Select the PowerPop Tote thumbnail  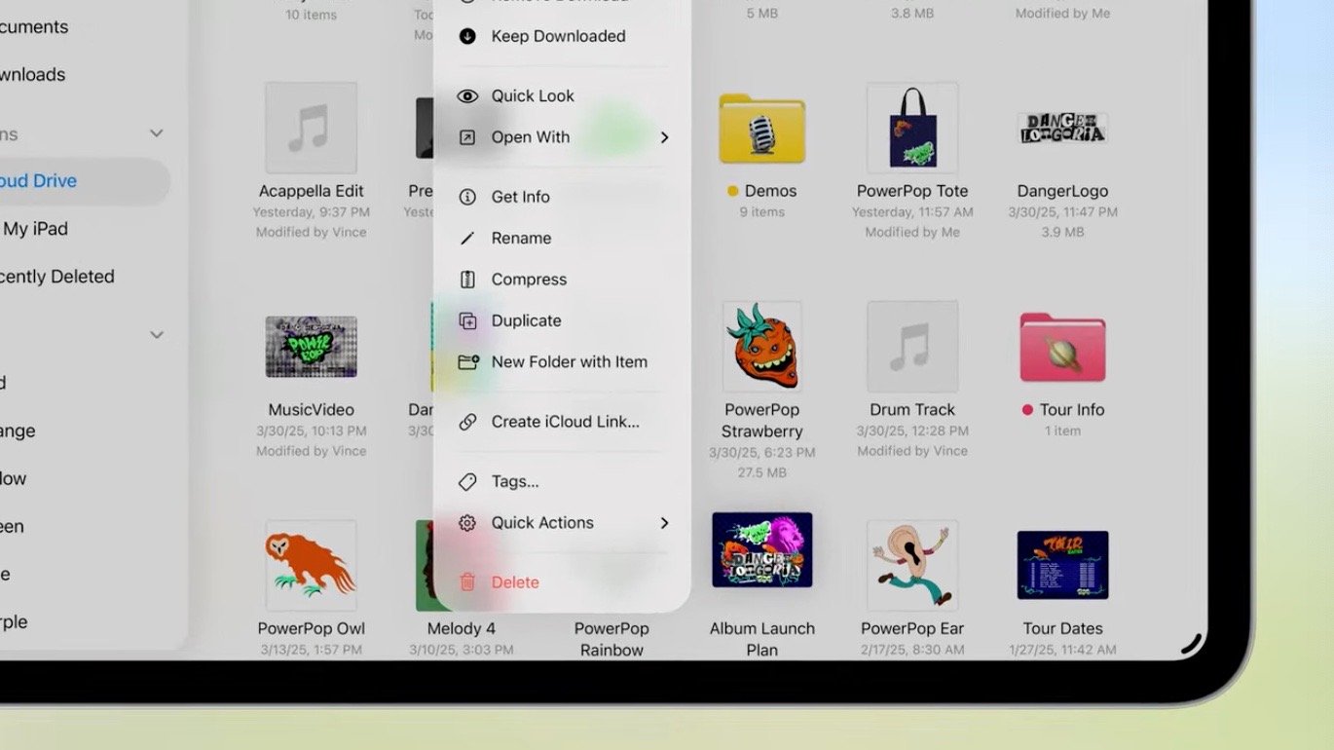[912, 128]
